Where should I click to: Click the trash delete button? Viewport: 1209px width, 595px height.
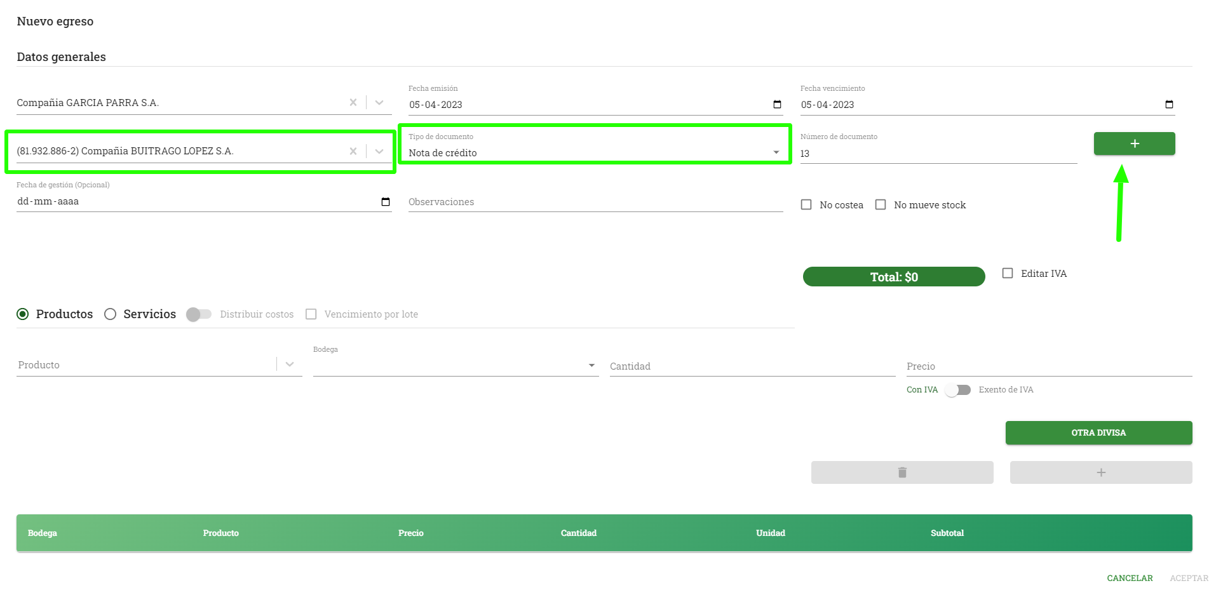coord(902,472)
